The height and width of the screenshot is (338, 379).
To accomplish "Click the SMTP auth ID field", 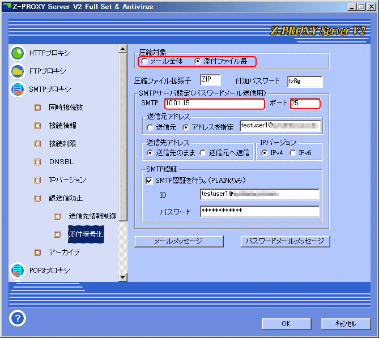I will tap(260, 195).
